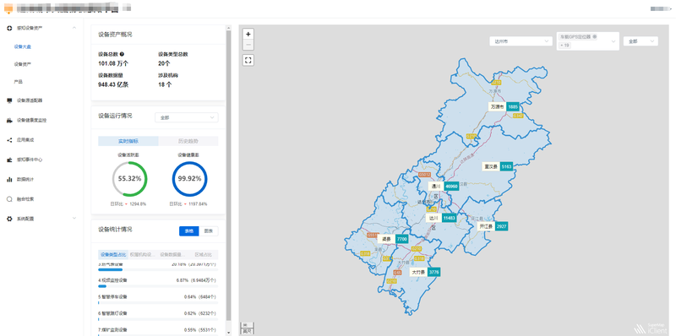This screenshot has height=336, width=676.
Task: Open 产品 in the sidebar
Action: (x=18, y=81)
